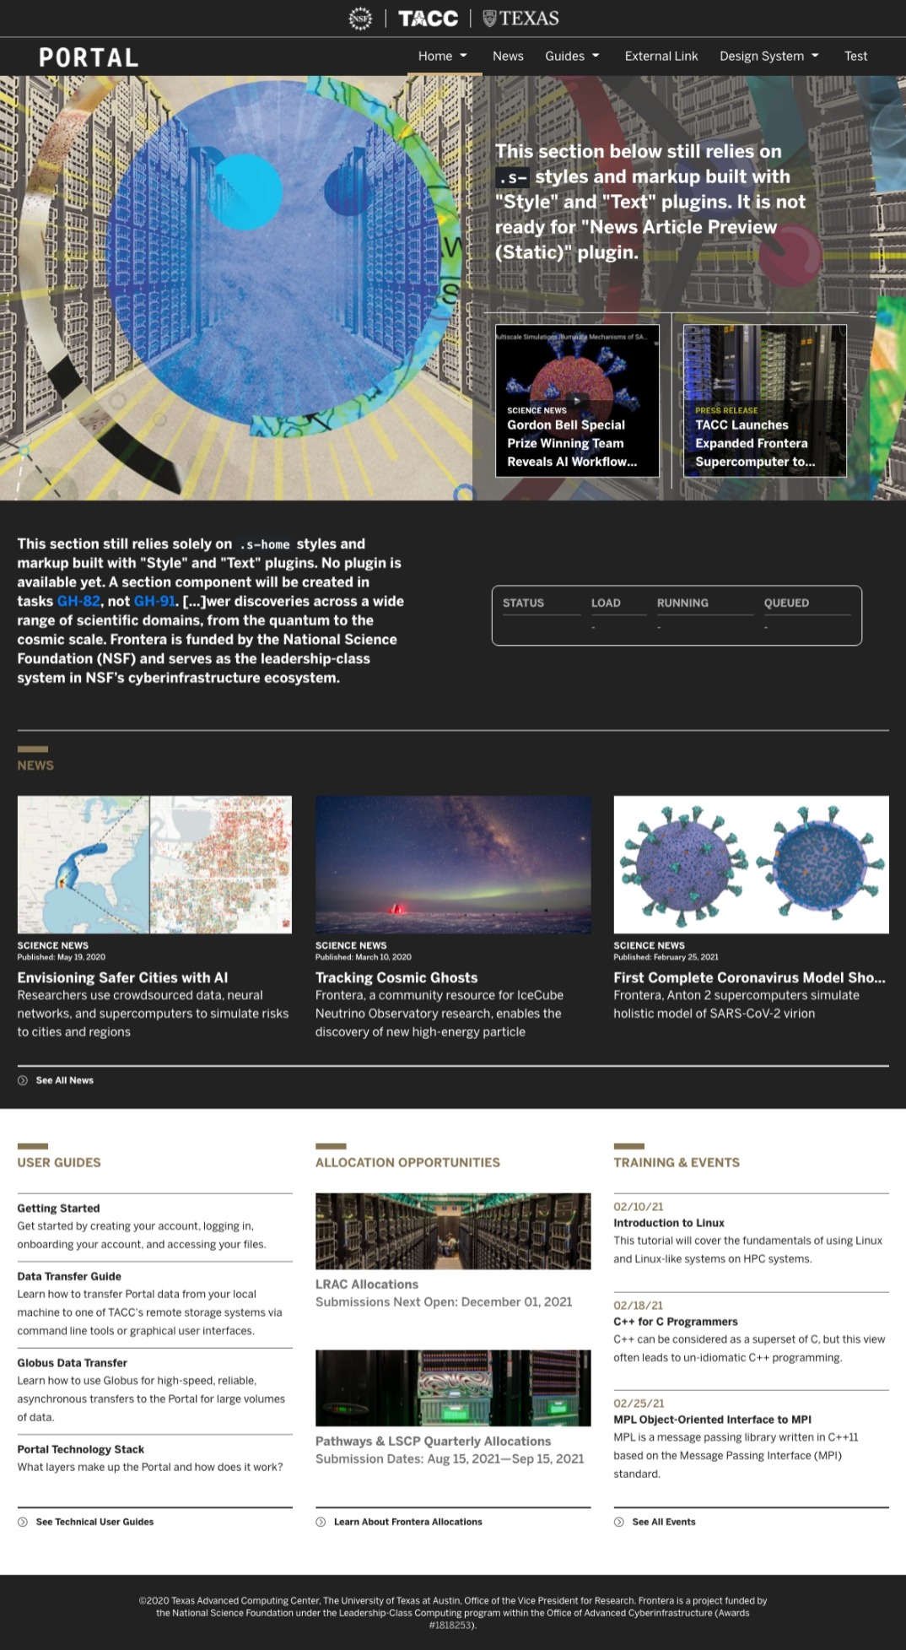Click the USER GUIDES section heading
Screen dimensions: 906x1650
point(59,1162)
